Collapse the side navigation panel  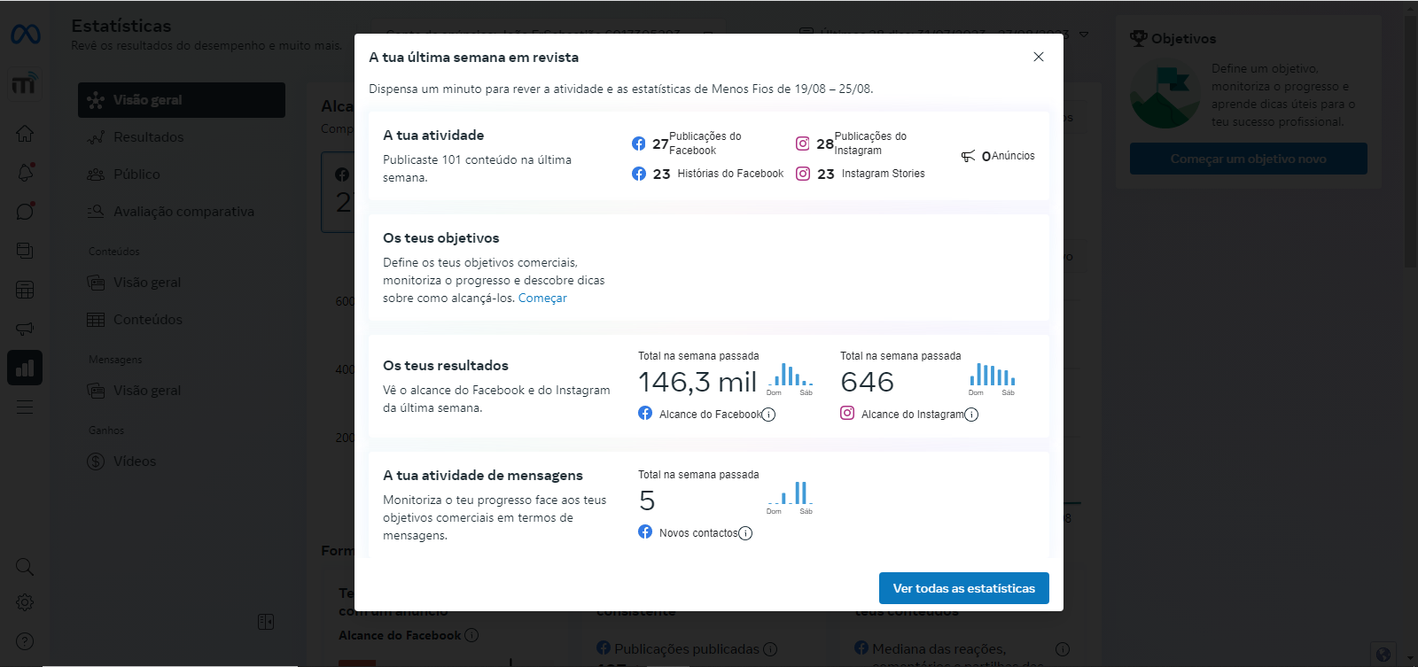coord(266,622)
